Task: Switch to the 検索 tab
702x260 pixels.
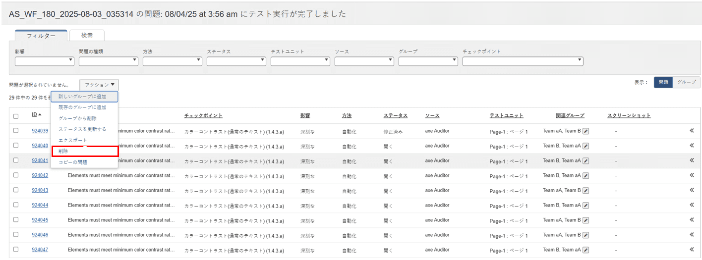Action: click(87, 35)
